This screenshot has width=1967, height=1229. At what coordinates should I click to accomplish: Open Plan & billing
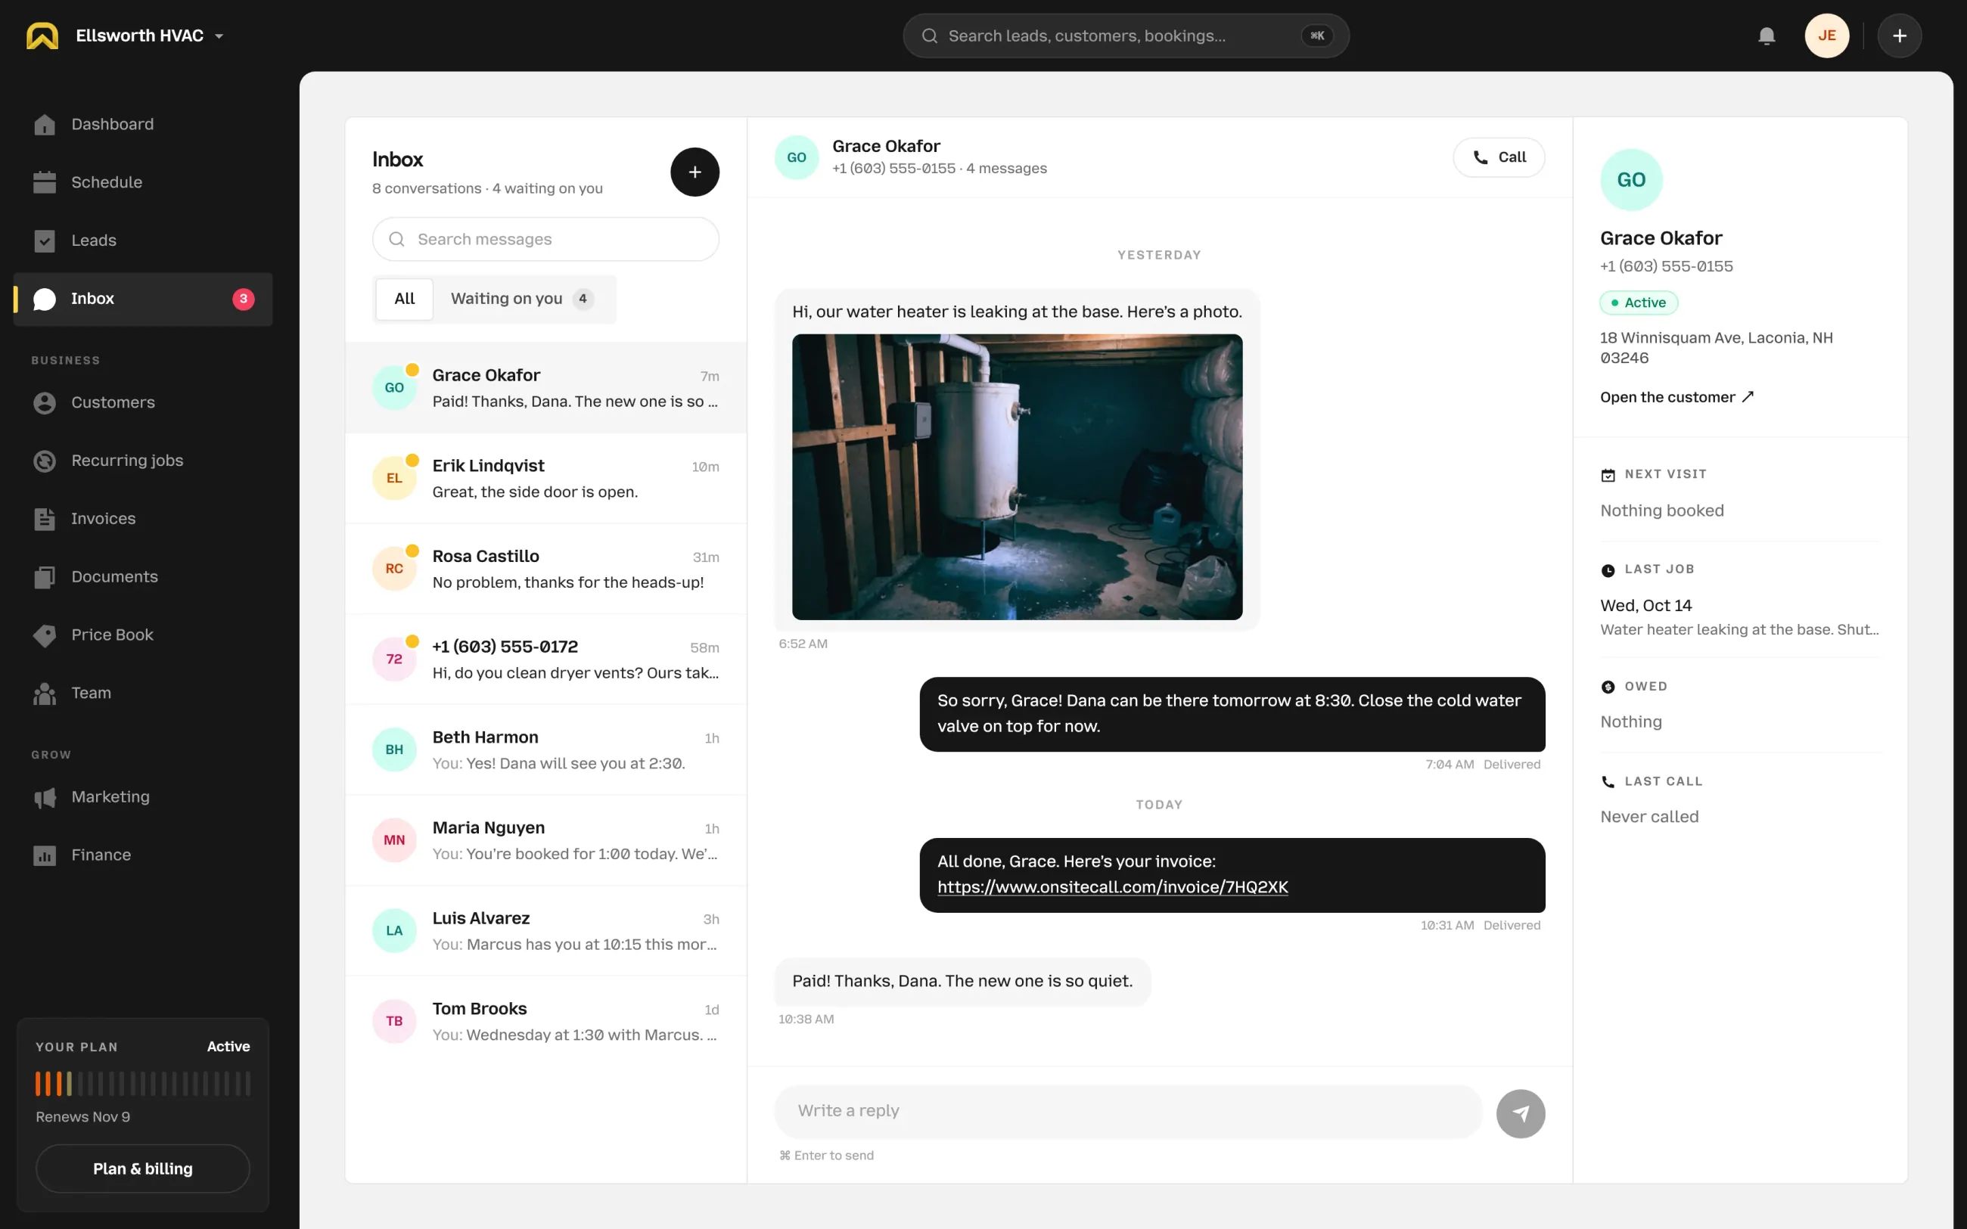(x=143, y=1168)
